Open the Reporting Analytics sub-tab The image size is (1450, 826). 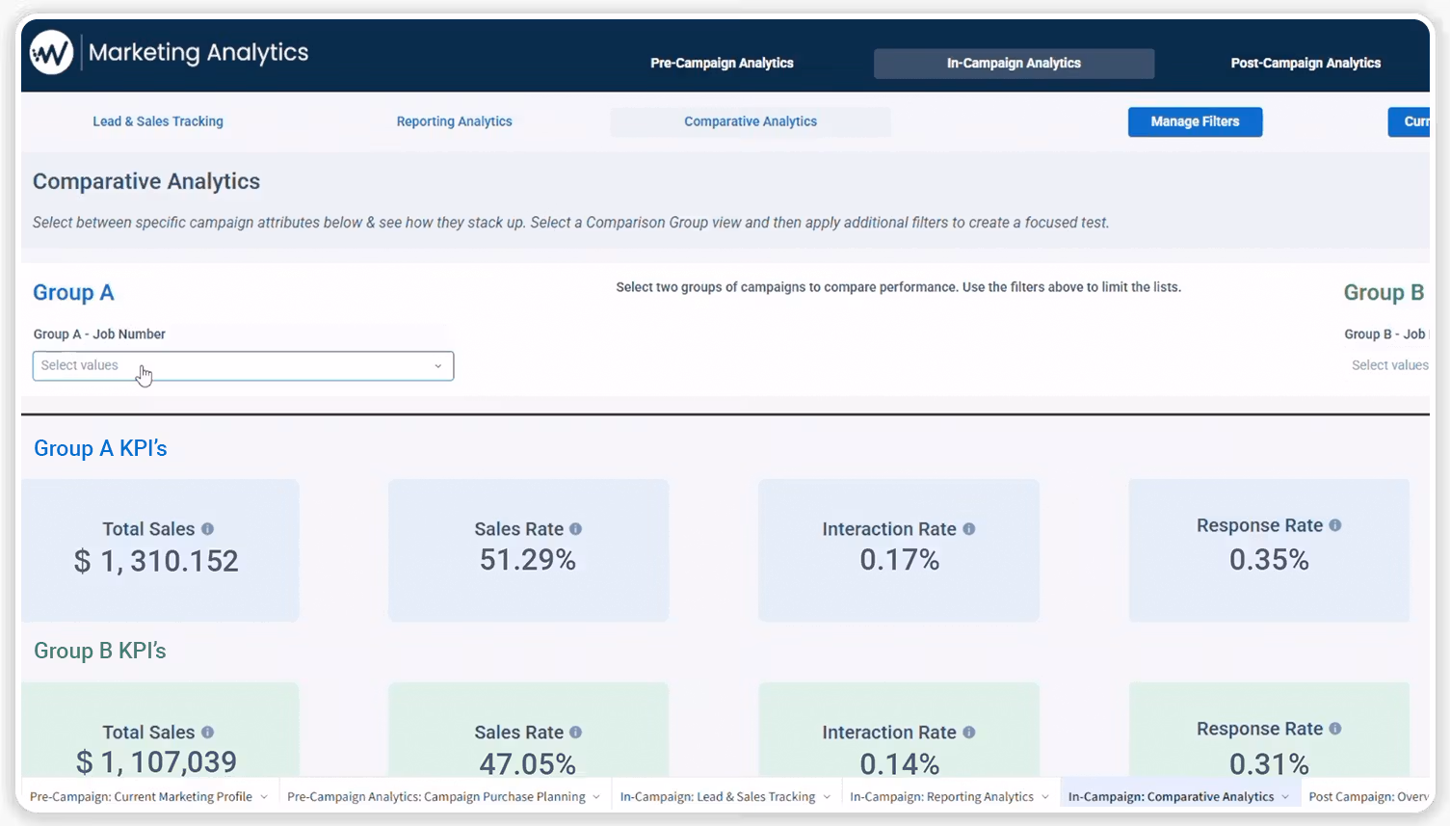point(455,121)
